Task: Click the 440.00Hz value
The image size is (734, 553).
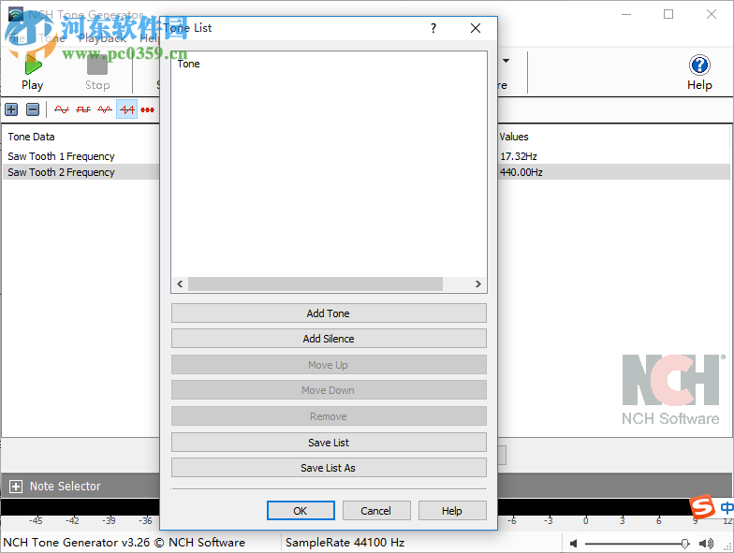Action: coord(521,172)
